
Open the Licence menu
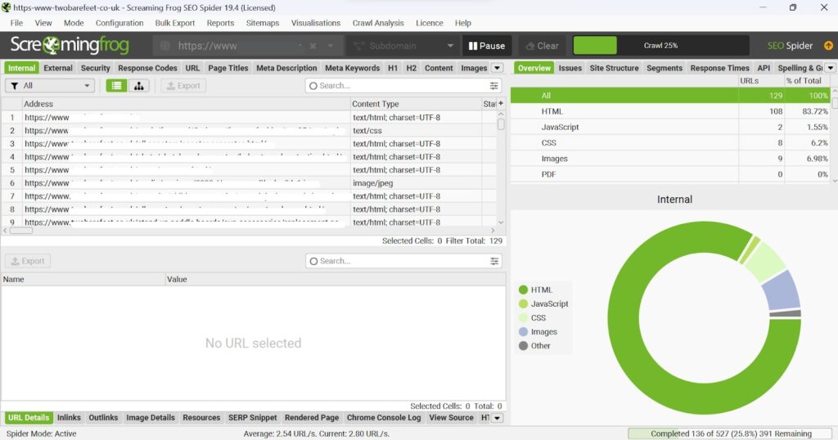(x=429, y=23)
